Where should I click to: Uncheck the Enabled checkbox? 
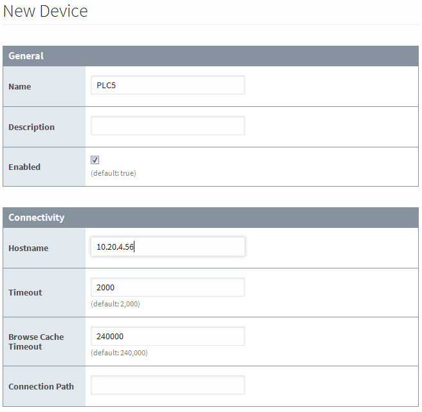[x=95, y=160]
